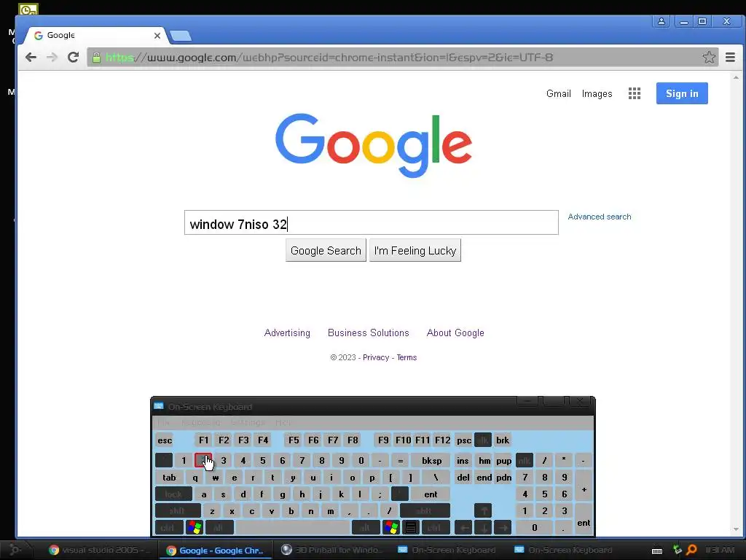Open the Help menu of On-Screen Keyboard
This screenshot has height=560, width=746.
tap(283, 422)
